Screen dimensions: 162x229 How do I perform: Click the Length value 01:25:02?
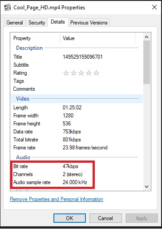pos(72,108)
